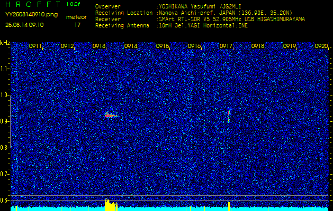Click the 0.9 kHz axis label
333x211 pixels.
point(4,121)
